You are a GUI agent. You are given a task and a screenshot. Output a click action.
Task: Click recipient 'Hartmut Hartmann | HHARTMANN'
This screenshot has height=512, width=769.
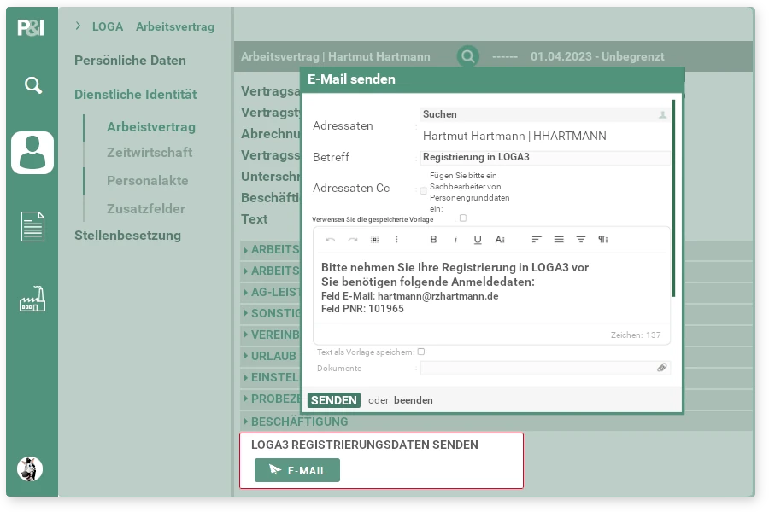(x=514, y=136)
